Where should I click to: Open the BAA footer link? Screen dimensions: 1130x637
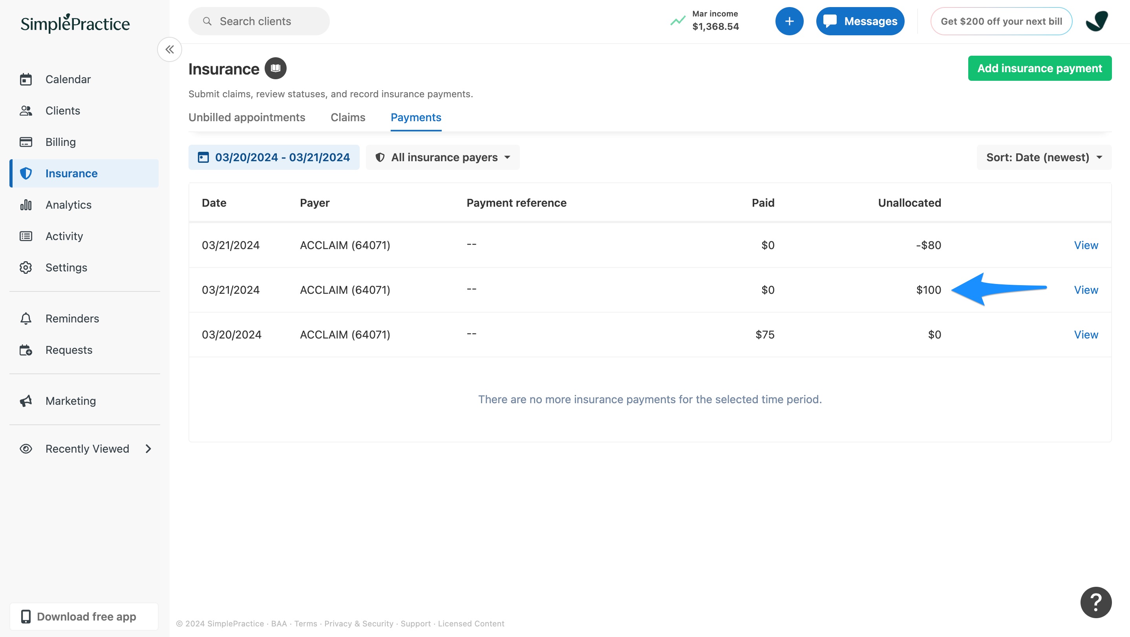pos(278,623)
